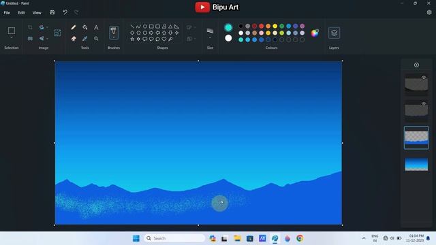Open Paint settings gear
436x245 pixels.
point(429,12)
